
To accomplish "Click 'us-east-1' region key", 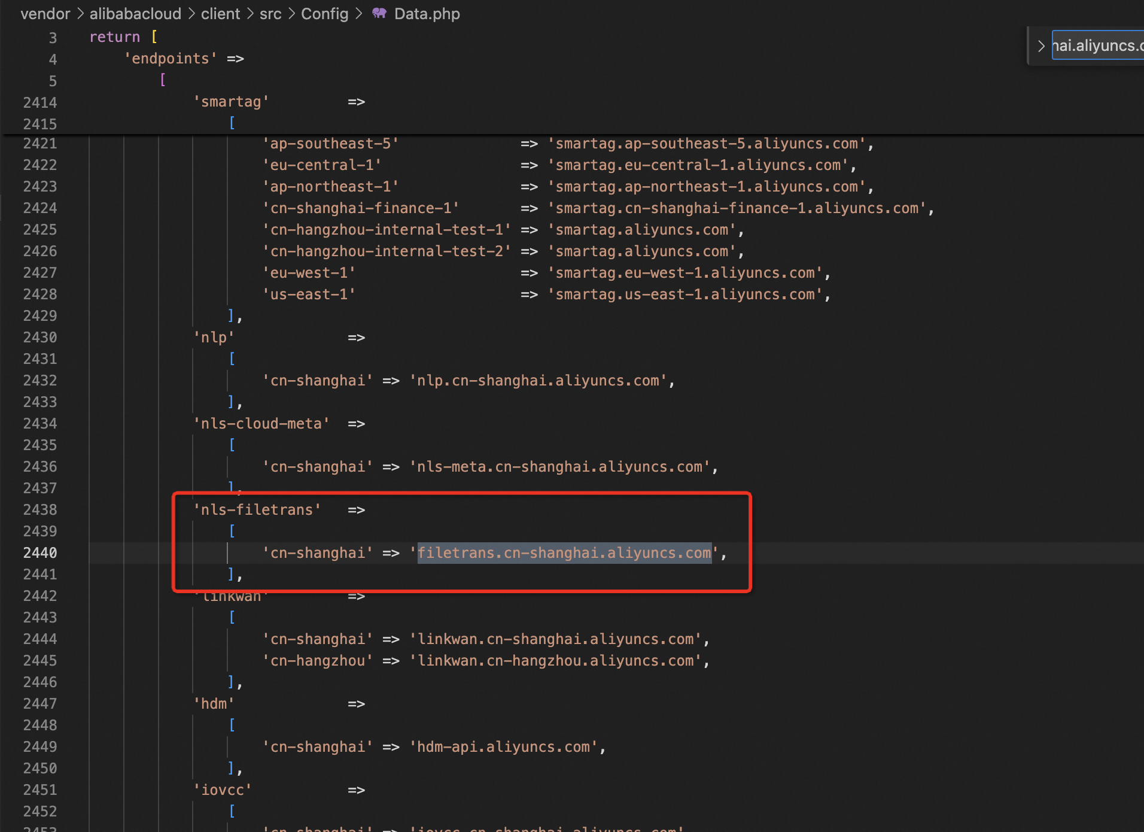I will [x=309, y=294].
